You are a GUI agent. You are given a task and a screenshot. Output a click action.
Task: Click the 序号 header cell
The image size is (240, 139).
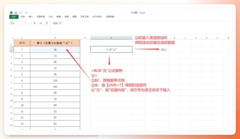[x=22, y=43]
